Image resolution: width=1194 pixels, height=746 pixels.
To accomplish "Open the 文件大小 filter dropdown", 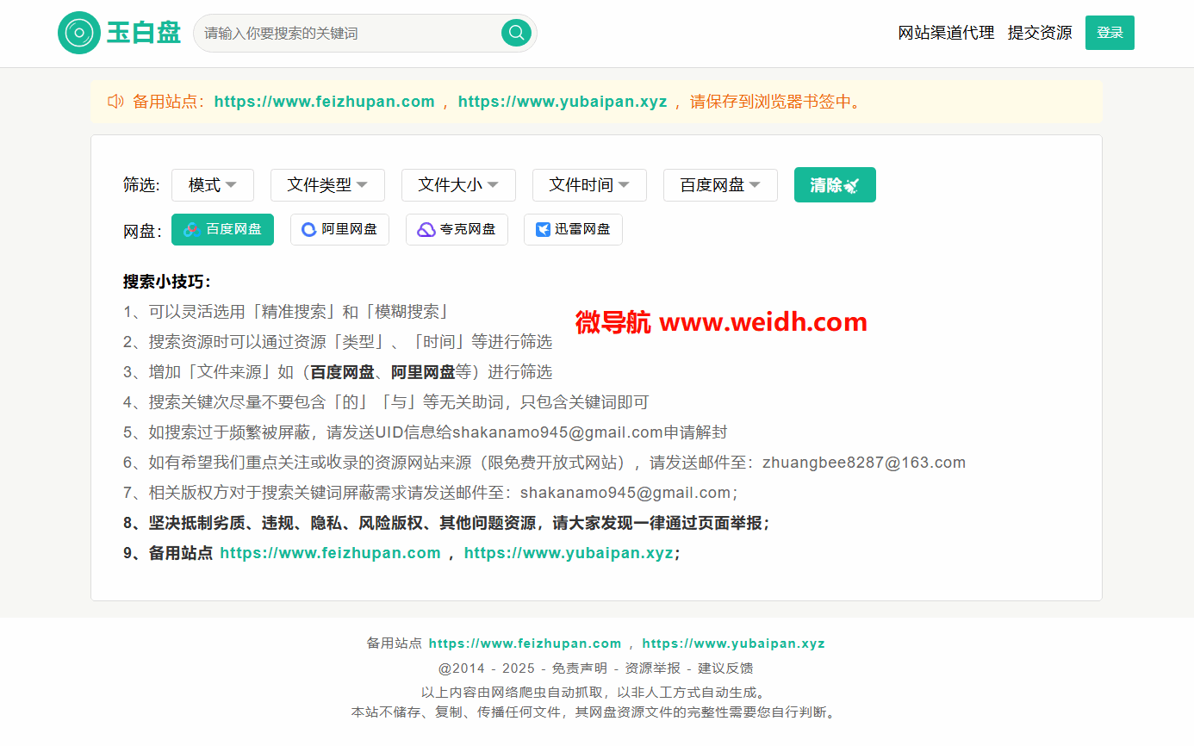I will click(458, 184).
